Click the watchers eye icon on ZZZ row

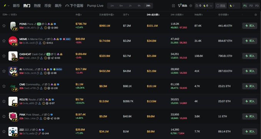pyautogui.click(x=43, y=134)
